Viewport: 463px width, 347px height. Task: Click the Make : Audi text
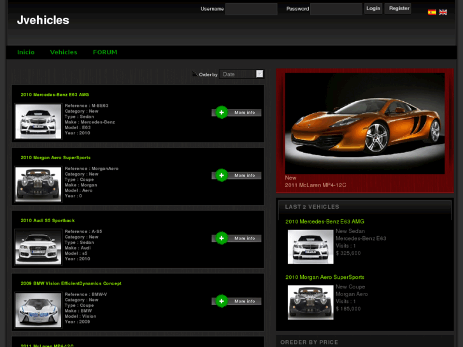click(78, 248)
